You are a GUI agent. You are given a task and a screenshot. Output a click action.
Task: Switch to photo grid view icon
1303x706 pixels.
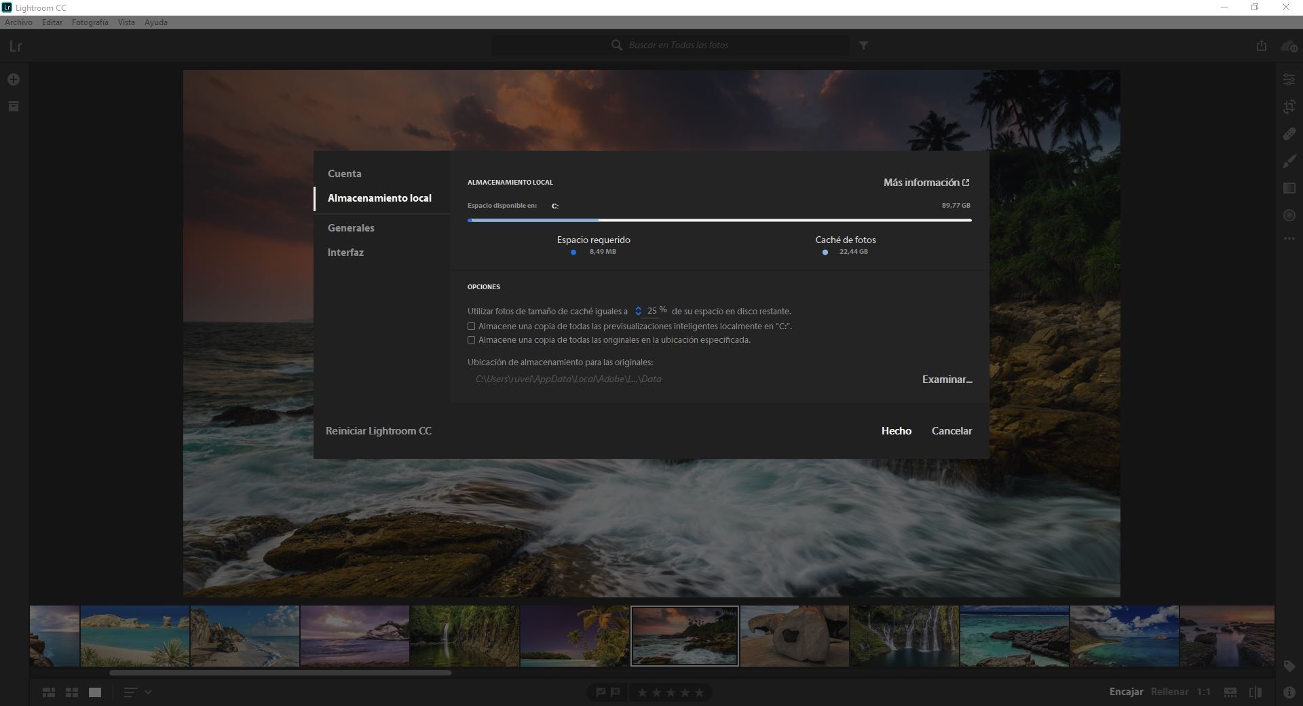[49, 692]
